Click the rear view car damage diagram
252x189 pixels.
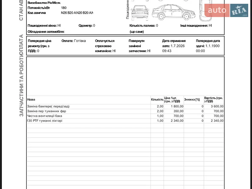(140, 13)
